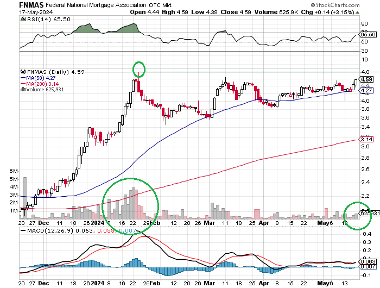Click the 4.59 last price tag on right axis

point(366,79)
